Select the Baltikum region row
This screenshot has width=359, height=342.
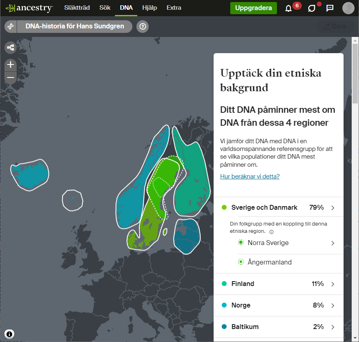tap(279, 327)
